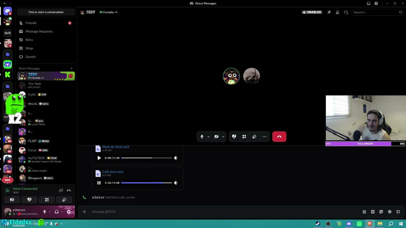Open Message Requests
This screenshot has width=406, height=228.
[x=46, y=31]
